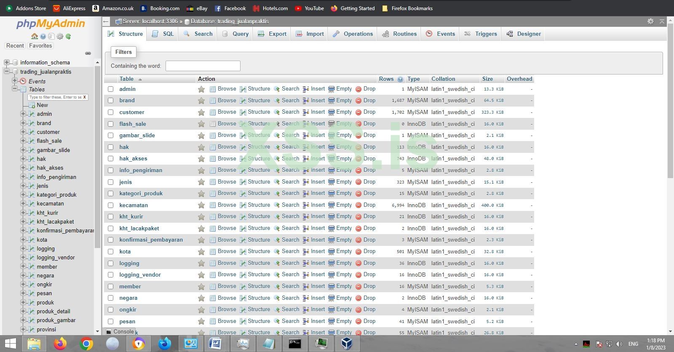Screen dimensions: 674x352
Task: Open the Export tab
Action: point(272,34)
